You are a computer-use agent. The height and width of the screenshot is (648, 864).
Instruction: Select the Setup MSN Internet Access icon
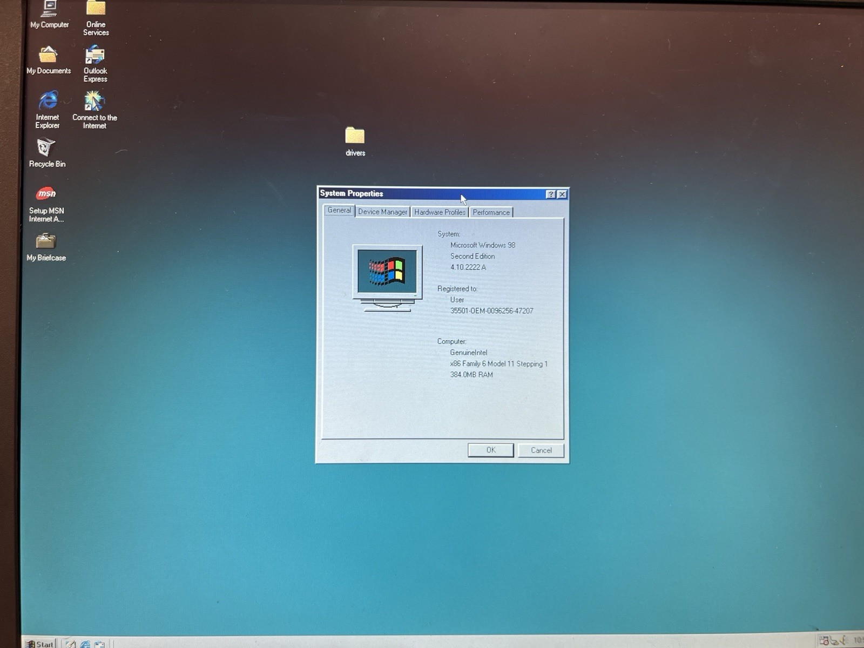(46, 204)
